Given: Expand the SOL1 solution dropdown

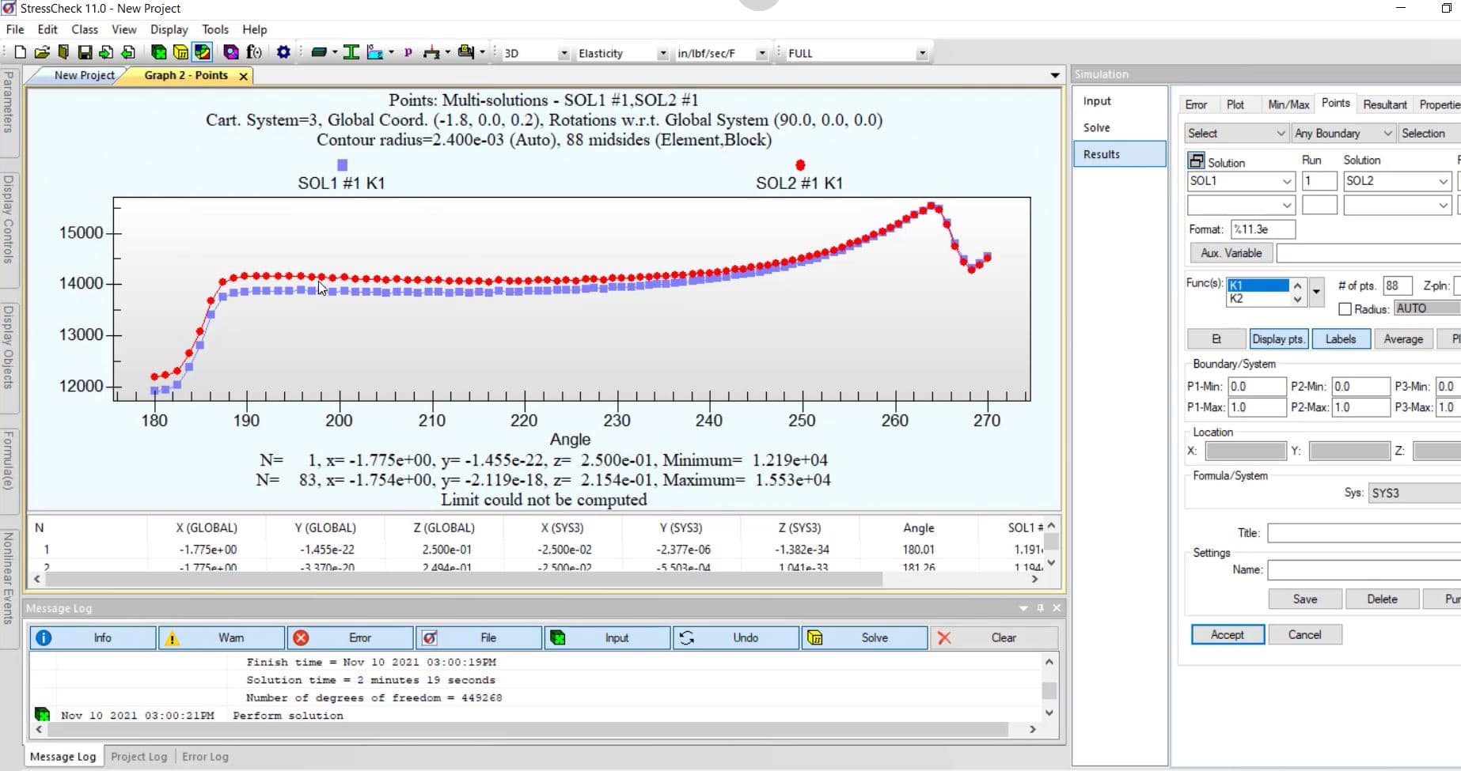Looking at the screenshot, I should click(1286, 181).
